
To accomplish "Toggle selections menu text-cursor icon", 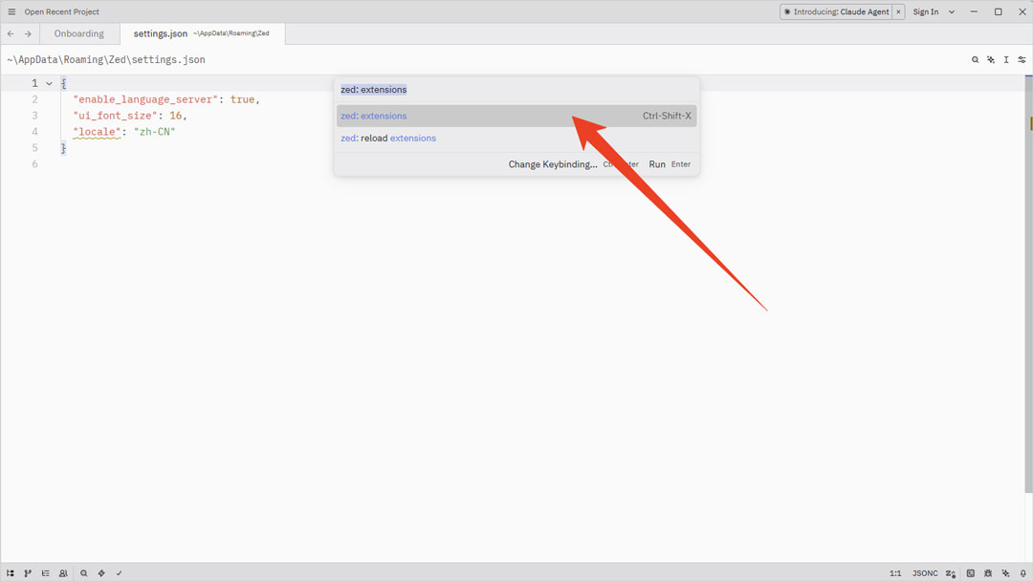I will tap(1006, 60).
